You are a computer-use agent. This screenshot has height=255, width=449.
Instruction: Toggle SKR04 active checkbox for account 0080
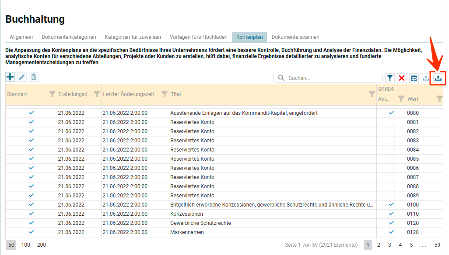pos(391,113)
